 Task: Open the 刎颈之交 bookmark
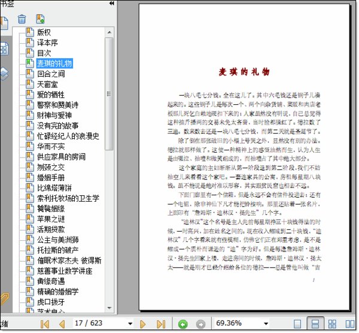coord(51,167)
